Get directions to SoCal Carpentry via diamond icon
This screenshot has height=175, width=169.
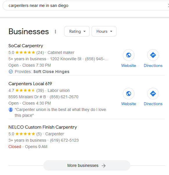click(153, 55)
